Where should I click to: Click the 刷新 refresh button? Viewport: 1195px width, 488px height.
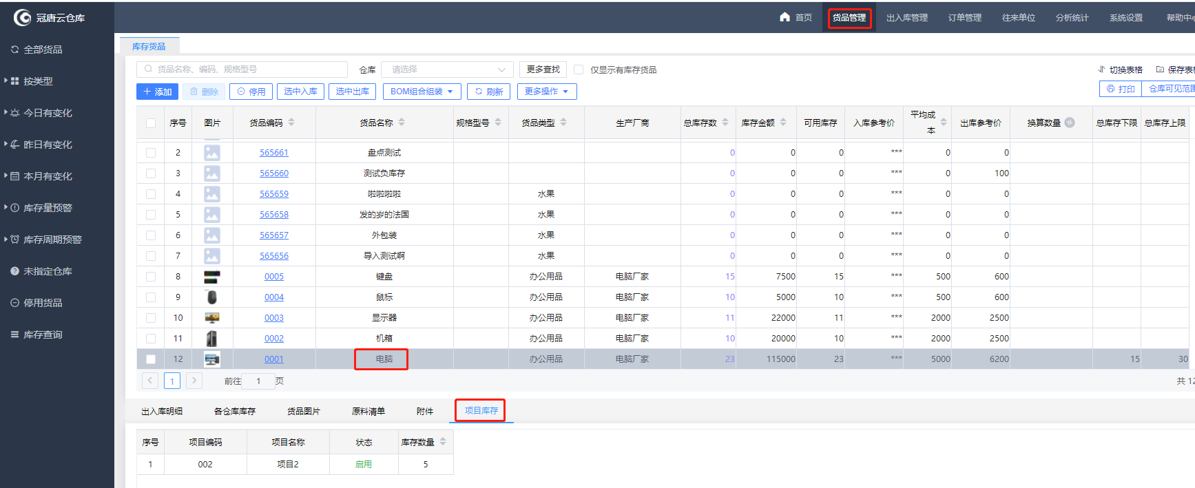pyautogui.click(x=489, y=92)
